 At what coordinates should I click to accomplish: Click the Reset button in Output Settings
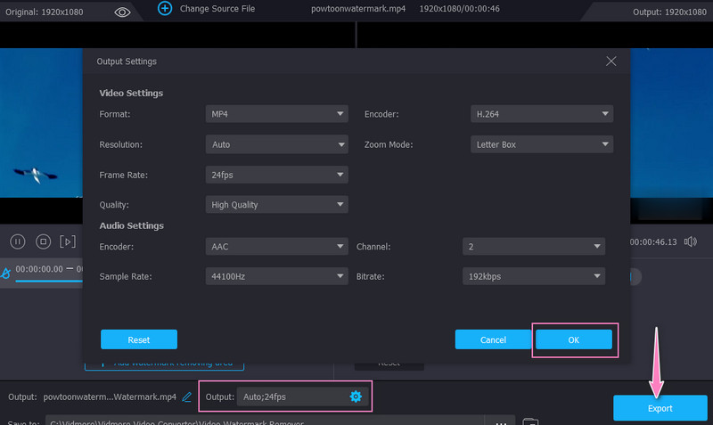(139, 339)
